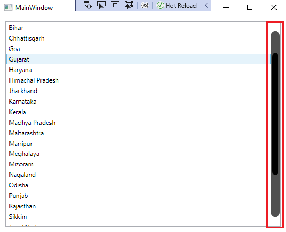Select Bihar in the list
Viewport: 286px width, 232px height.
point(138,28)
